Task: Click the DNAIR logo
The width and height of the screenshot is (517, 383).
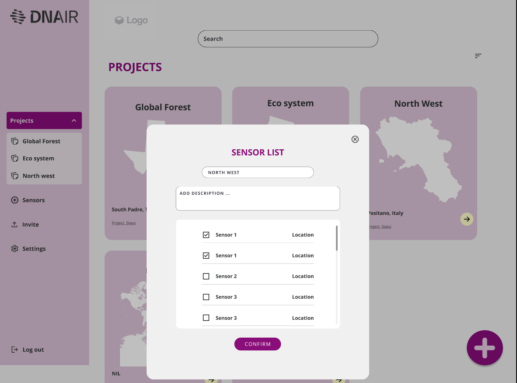Action: (44, 17)
